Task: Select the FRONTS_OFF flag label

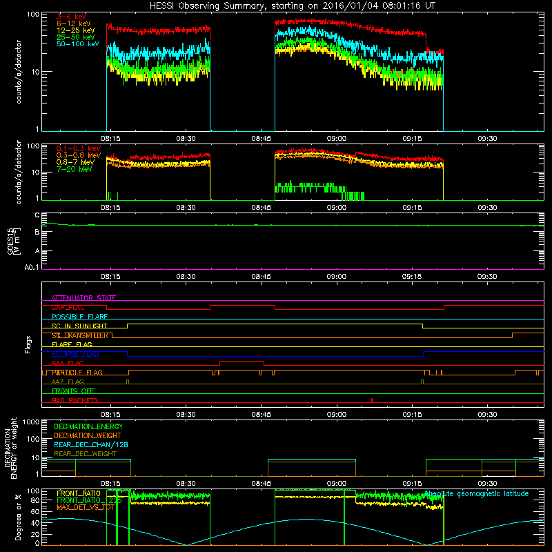Action: coord(73,391)
